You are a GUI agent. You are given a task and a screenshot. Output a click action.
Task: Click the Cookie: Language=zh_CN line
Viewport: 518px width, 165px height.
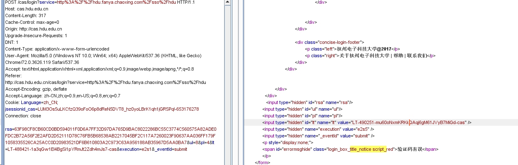click(32, 102)
